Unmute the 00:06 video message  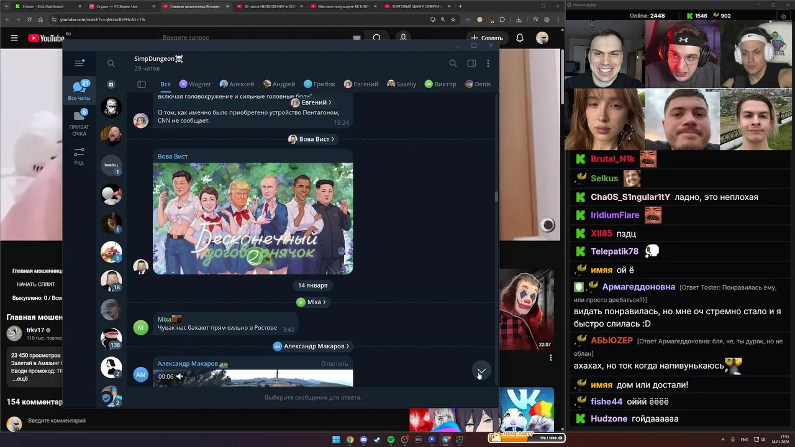[179, 376]
